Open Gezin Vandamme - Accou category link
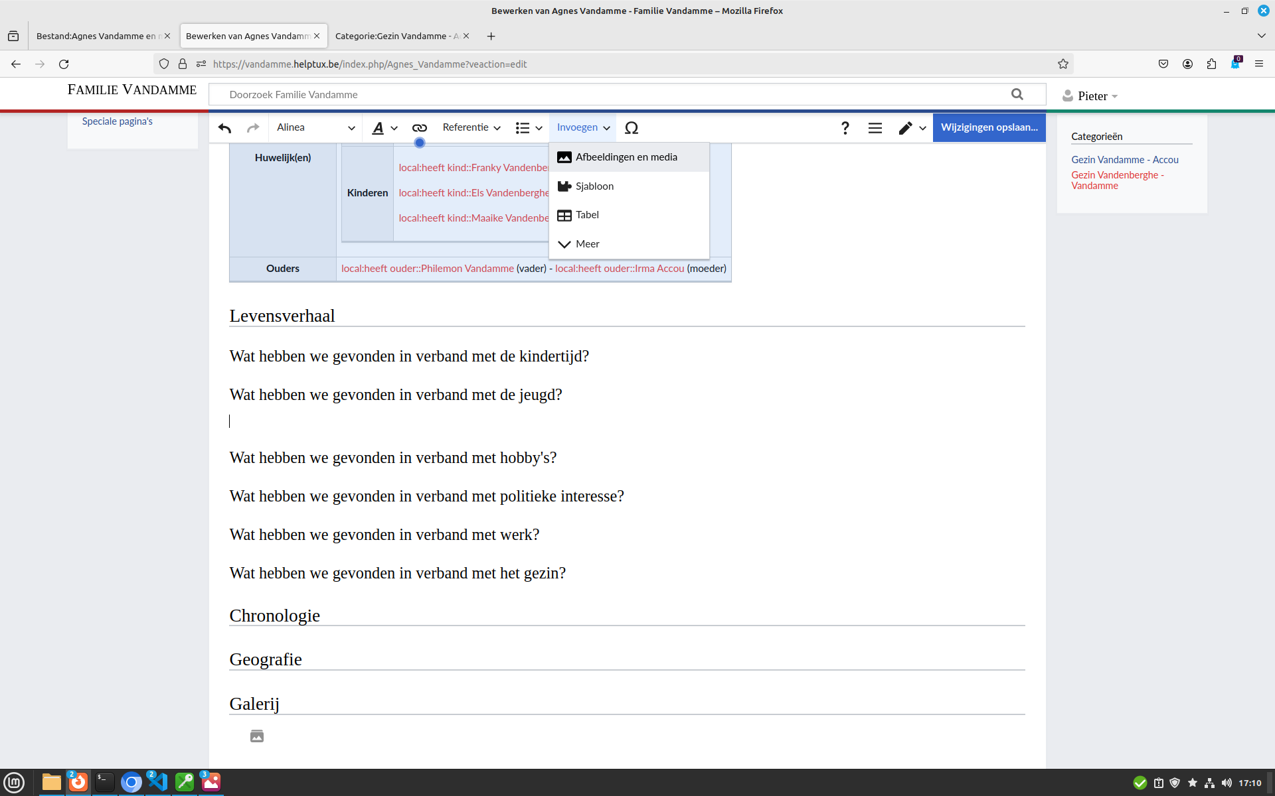The width and height of the screenshot is (1275, 796). (1124, 160)
